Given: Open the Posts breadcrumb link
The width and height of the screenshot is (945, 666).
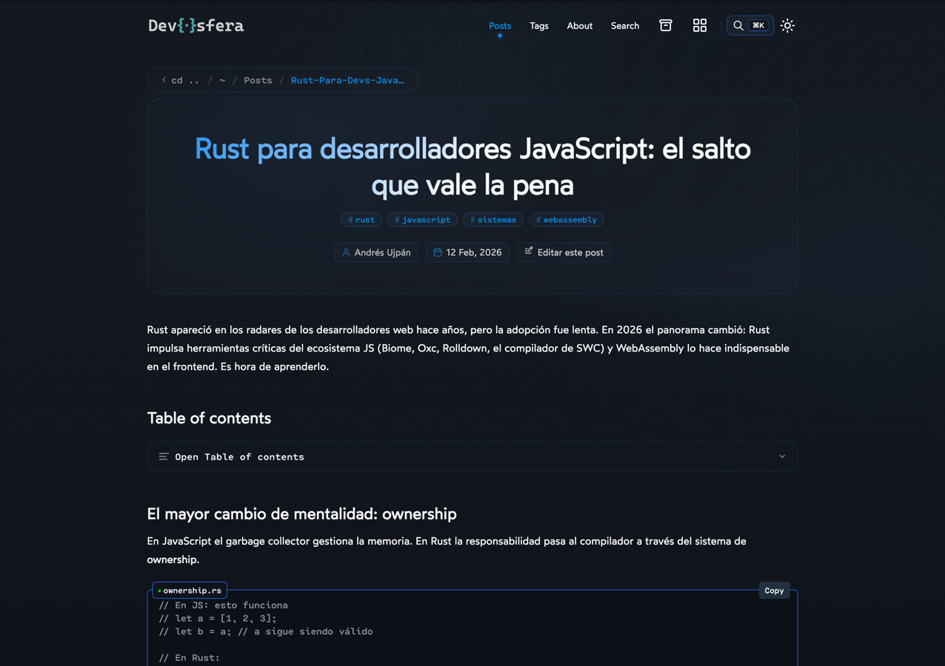Looking at the screenshot, I should pos(258,80).
